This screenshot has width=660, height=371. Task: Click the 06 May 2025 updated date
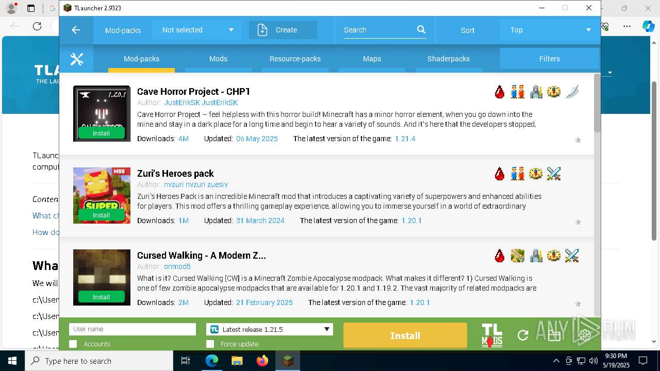(257, 139)
